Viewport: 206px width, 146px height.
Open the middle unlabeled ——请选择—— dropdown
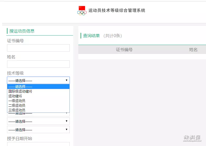[38, 121]
